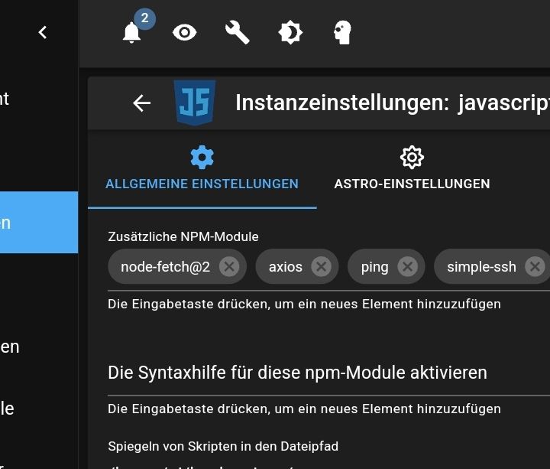
Task: Click the node-fetch@2 chip label
Action: click(x=165, y=267)
